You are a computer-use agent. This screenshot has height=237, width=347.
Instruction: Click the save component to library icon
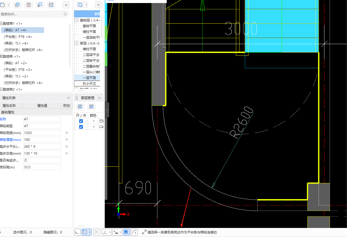(x=51, y=5)
